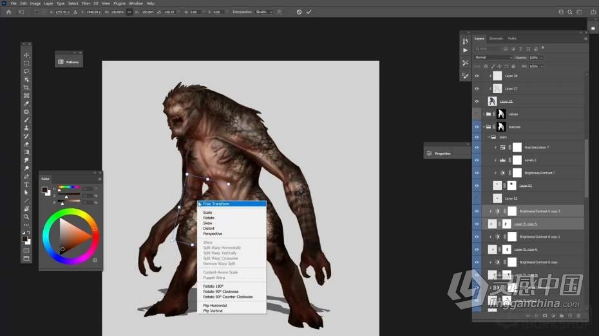Select the Brush tool

pos(26,120)
